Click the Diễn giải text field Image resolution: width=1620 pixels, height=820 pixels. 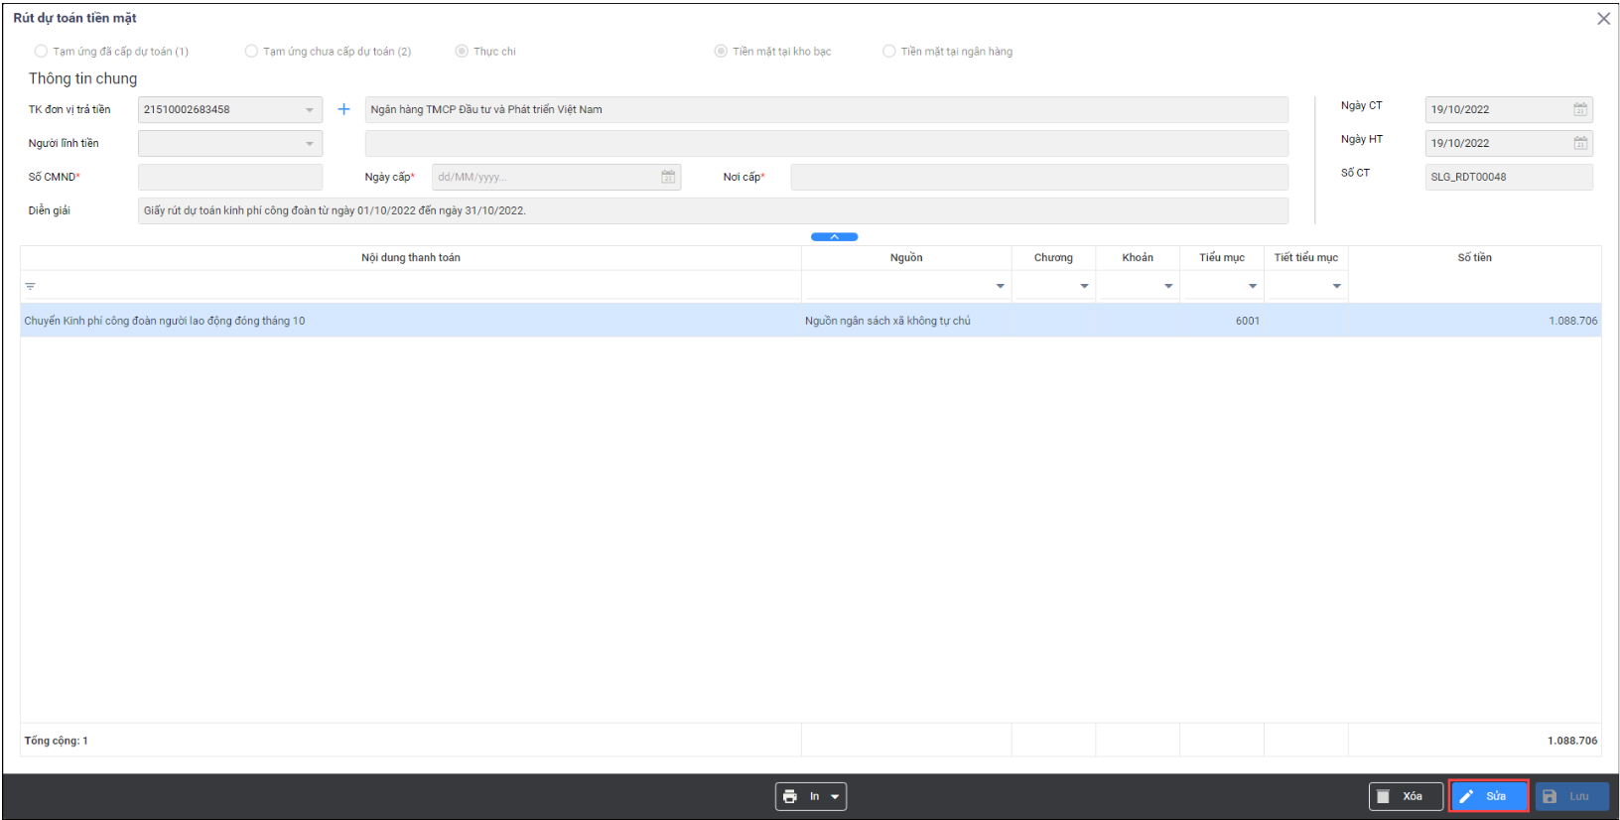click(713, 210)
